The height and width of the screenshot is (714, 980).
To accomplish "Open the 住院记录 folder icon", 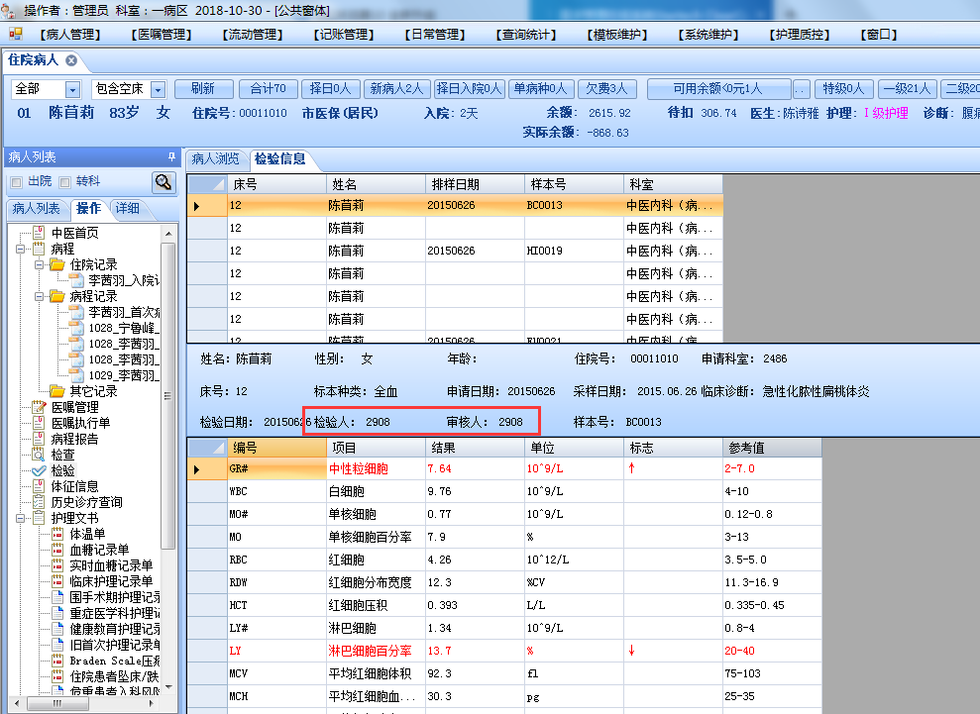I will coord(57,264).
